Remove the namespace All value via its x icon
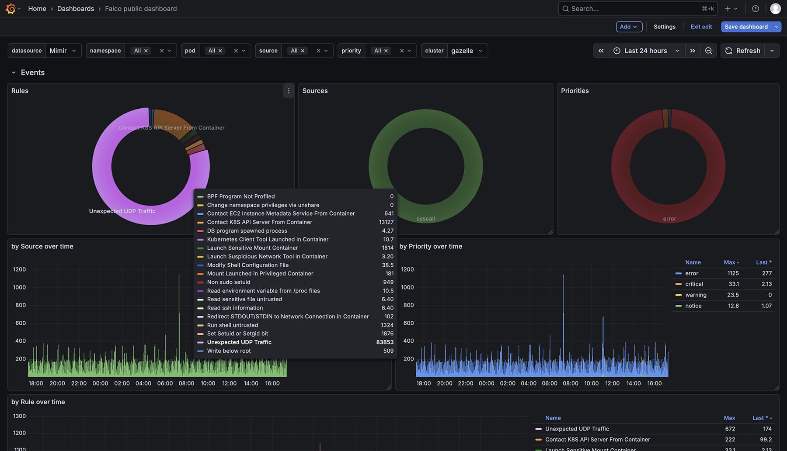 point(146,50)
